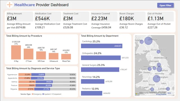Screen dimensions: 180x101
Task: Click Total Billing Amount by Department title
Action: click(100, 36)
